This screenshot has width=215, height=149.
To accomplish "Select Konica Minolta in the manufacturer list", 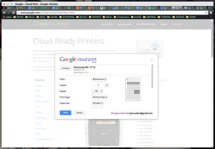I will tap(44, 139).
